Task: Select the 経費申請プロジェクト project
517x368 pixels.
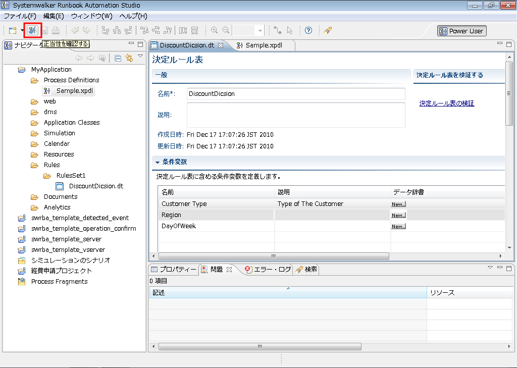Action: [x=61, y=271]
